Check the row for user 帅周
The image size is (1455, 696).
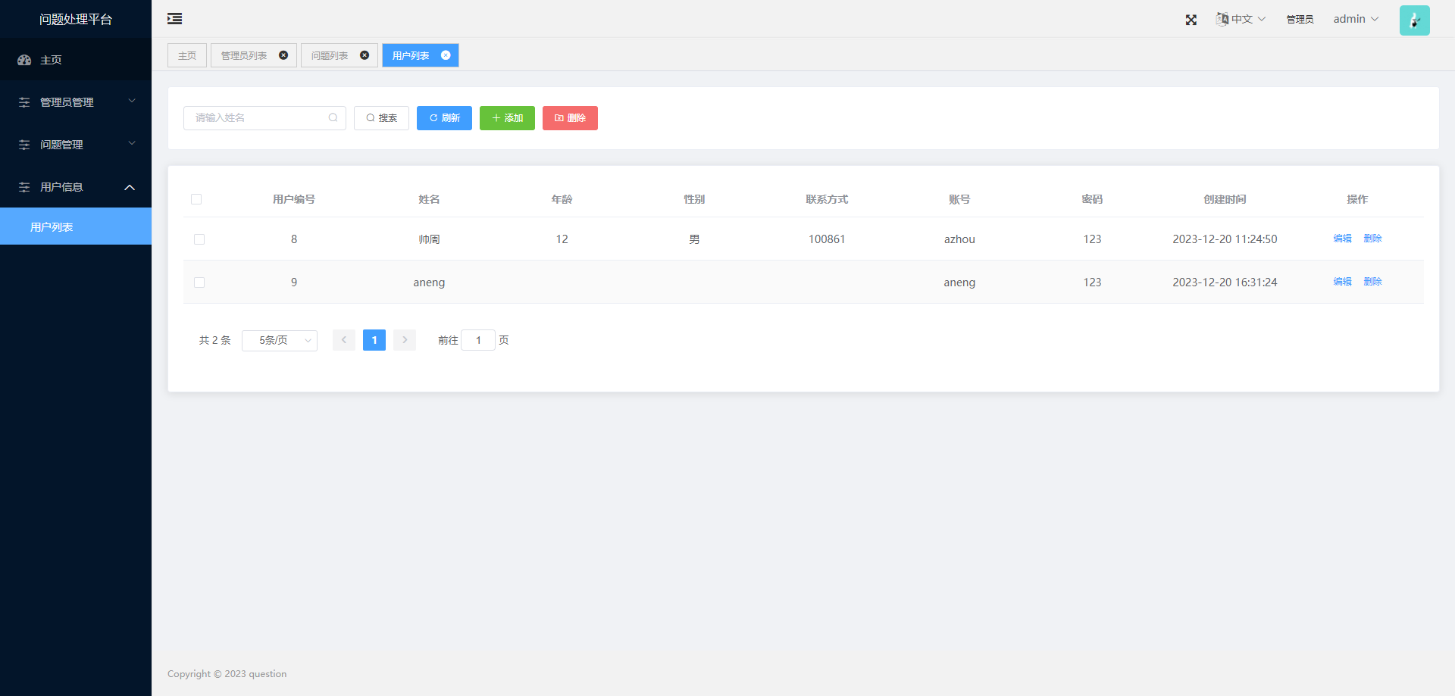point(199,239)
